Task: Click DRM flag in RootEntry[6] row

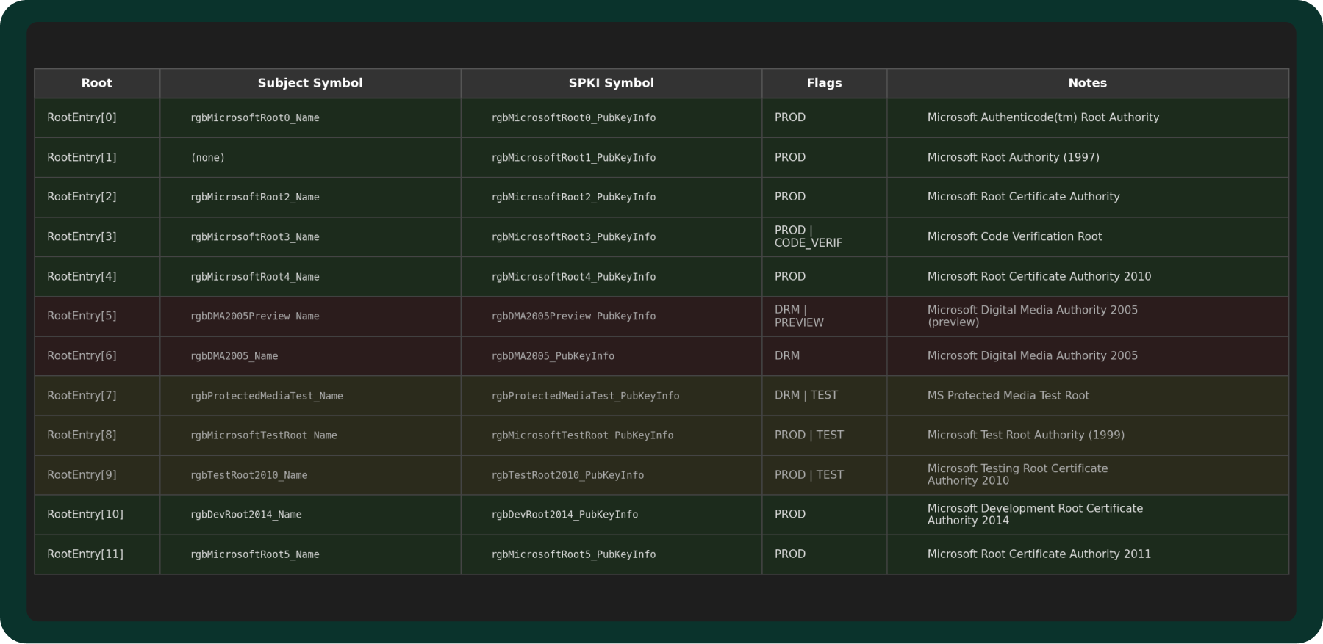Action: click(787, 355)
